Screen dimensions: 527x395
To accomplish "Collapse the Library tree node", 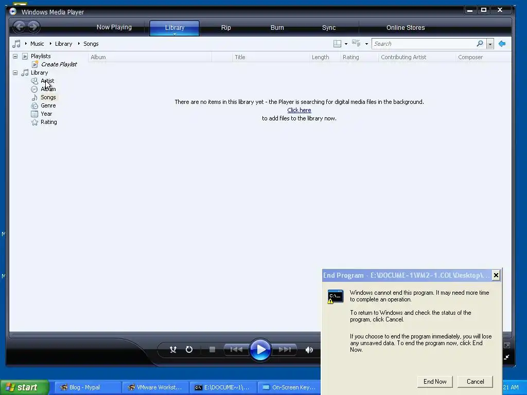I will click(15, 73).
